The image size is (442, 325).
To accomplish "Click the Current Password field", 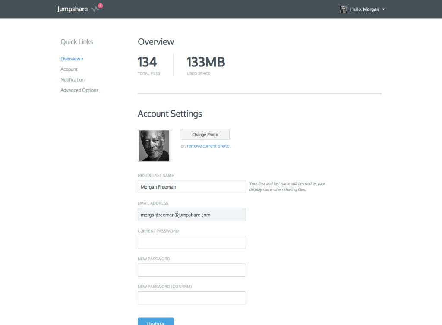I will [192, 242].
